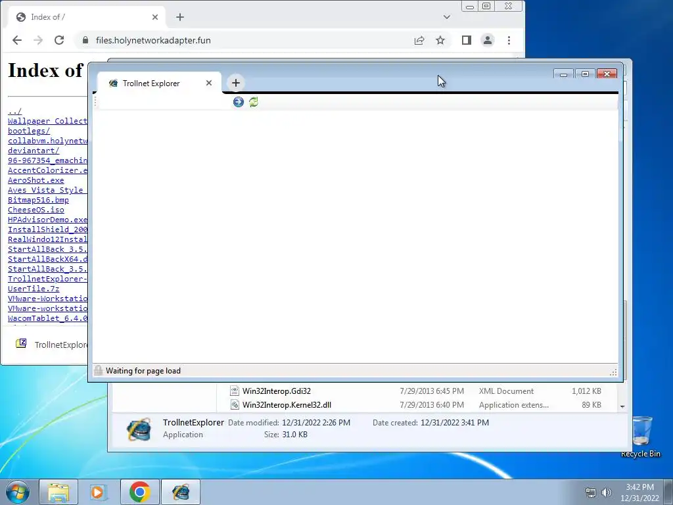Open the 'deviantart/' directory link
The image size is (673, 505).
pos(34,151)
